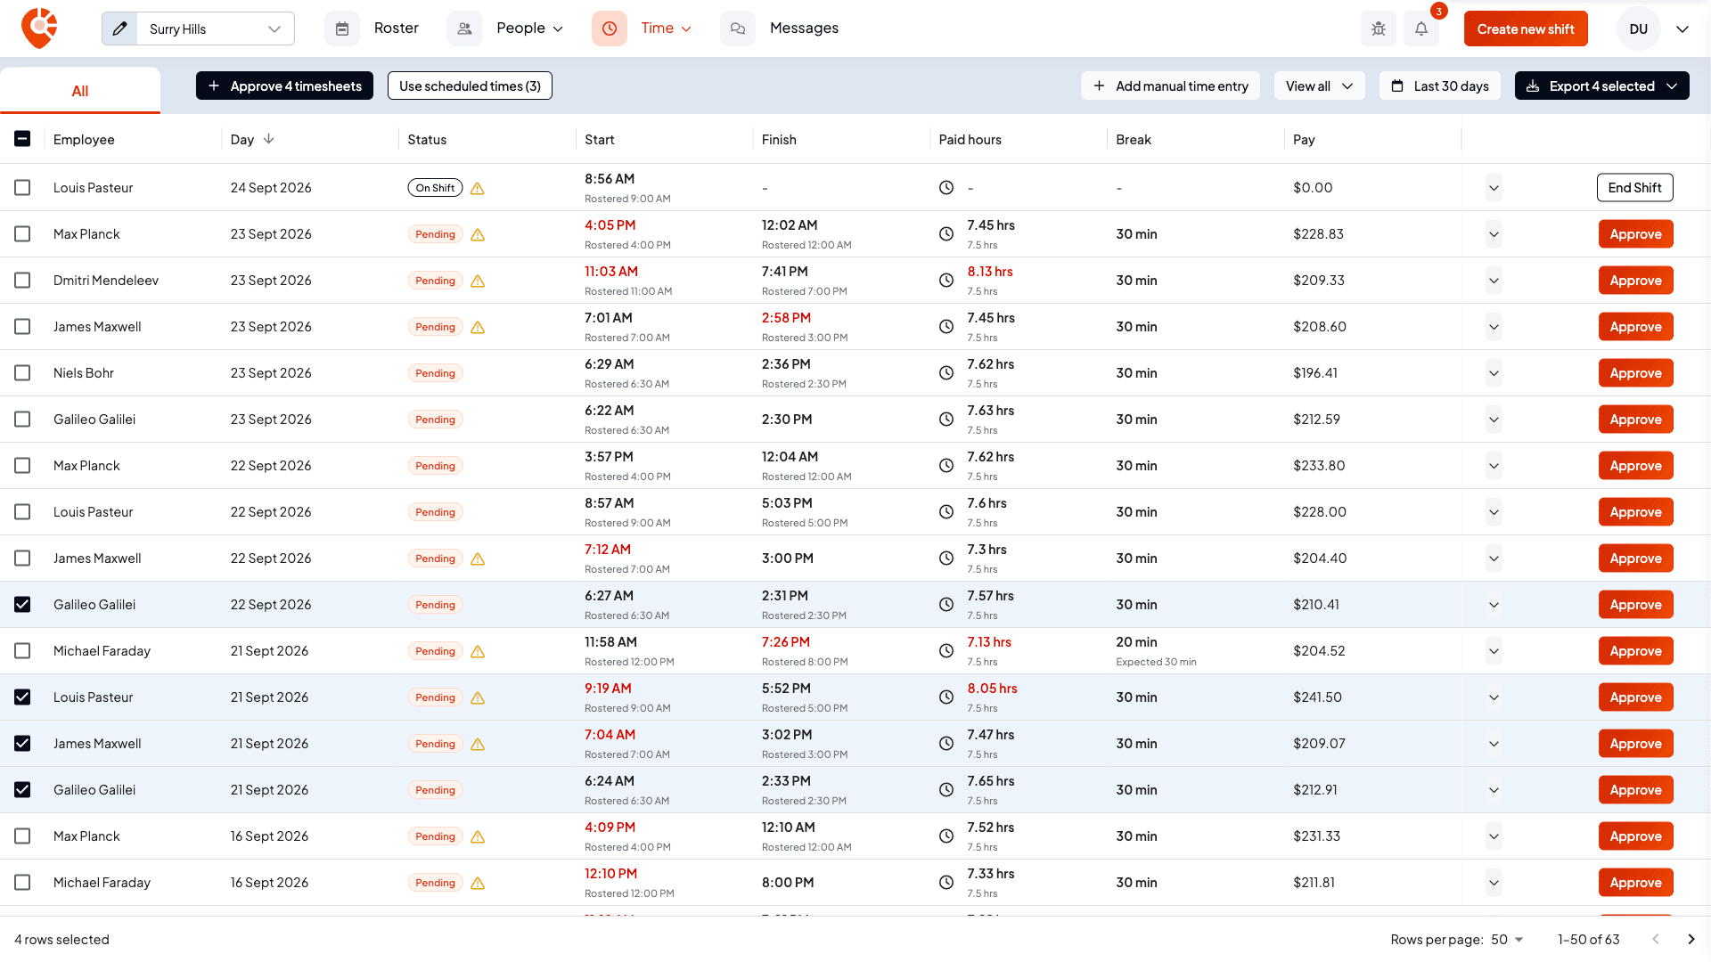Open the People menu
Viewport: 1711px width, 962px height.
click(529, 29)
